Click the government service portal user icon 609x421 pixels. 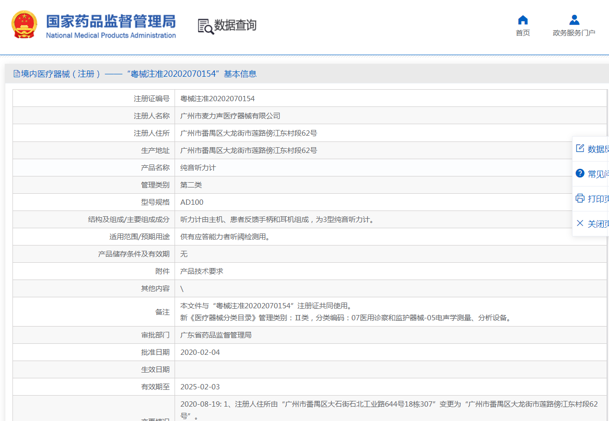click(x=574, y=20)
